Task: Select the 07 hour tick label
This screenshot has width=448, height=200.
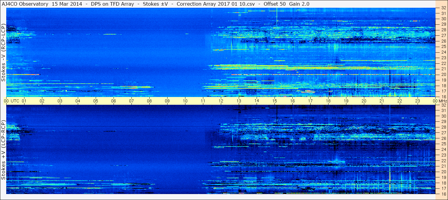Action: 131,101
